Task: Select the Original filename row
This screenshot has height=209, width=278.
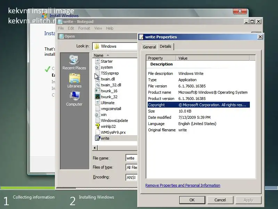Action: (199, 130)
